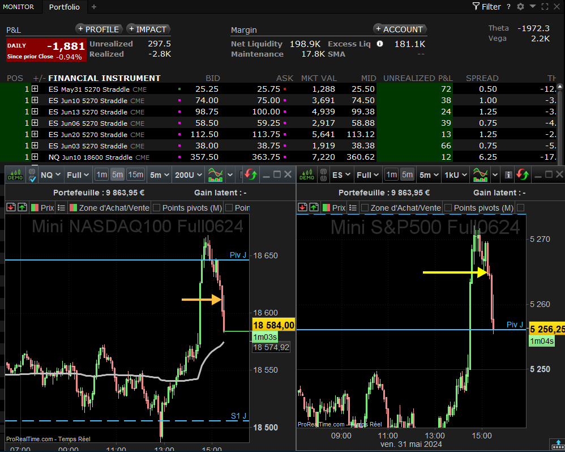
Task: Check the unlabeled last checkbox in ES chart
Action: [x=520, y=208]
